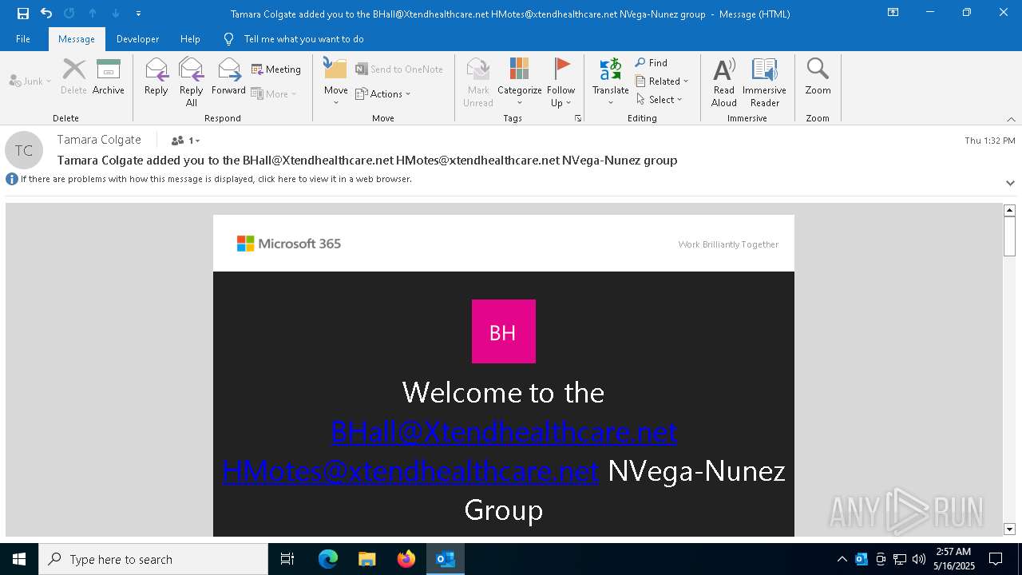Reply with a Meeting
The width and height of the screenshot is (1022, 575).
point(276,69)
